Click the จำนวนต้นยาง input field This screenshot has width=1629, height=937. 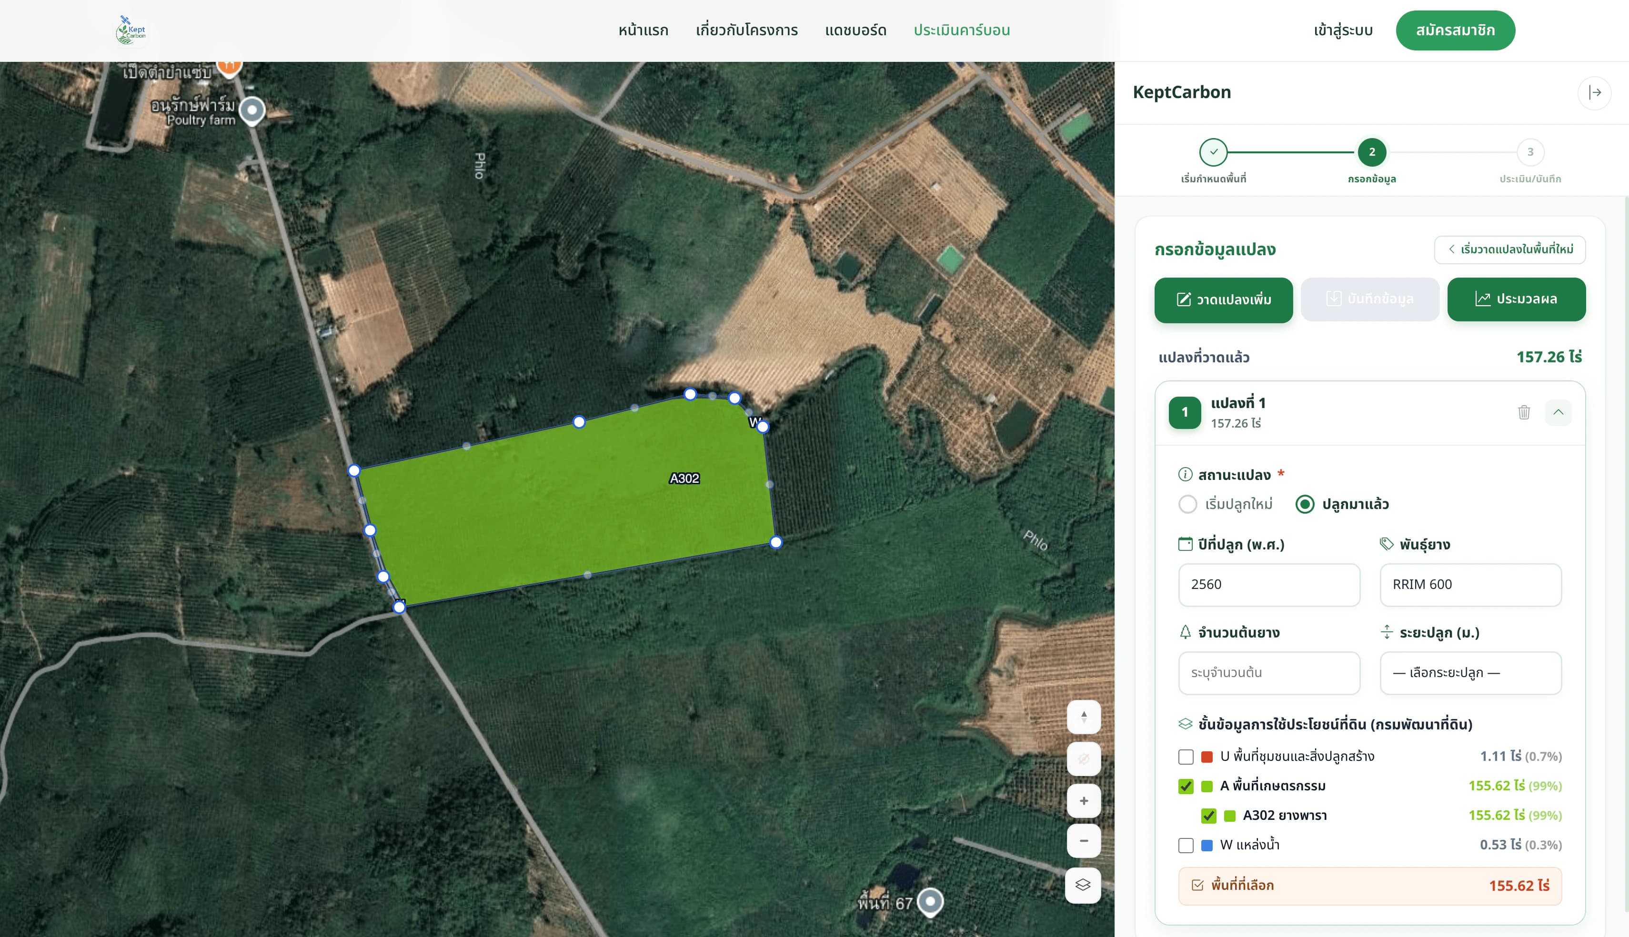click(1269, 673)
